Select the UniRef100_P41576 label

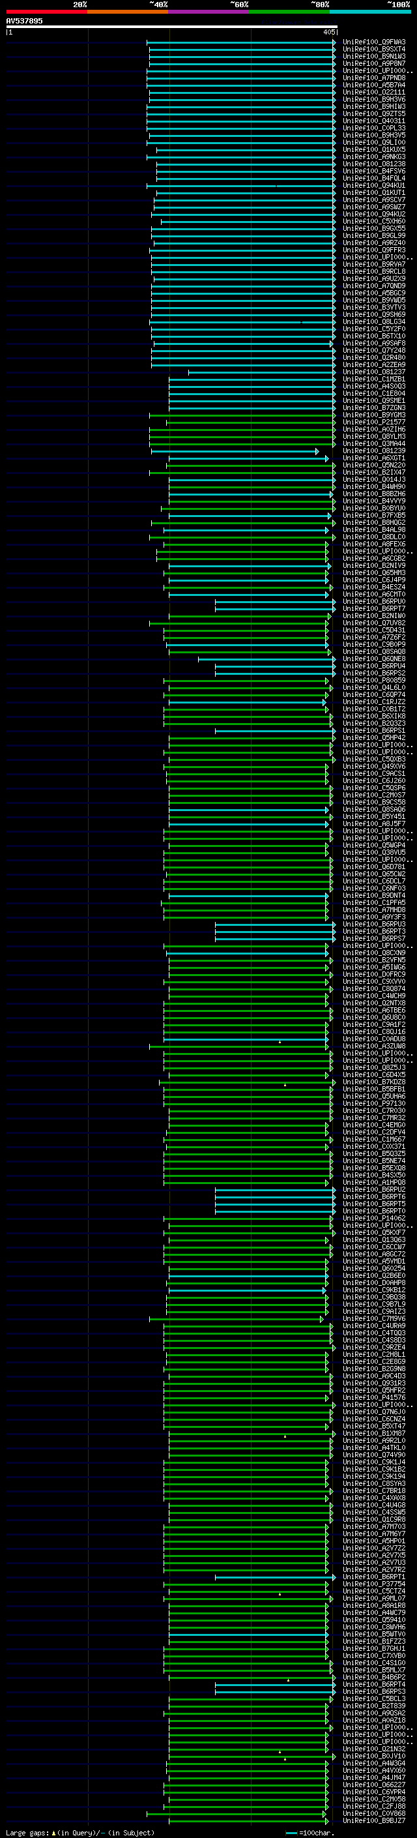click(374, 1397)
